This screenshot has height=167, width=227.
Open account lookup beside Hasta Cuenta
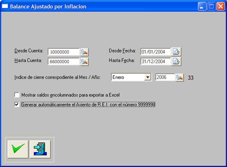[x=85, y=62]
